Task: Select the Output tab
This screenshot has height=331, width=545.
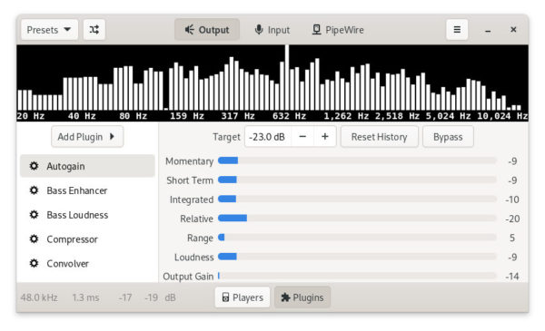Action: click(x=207, y=30)
